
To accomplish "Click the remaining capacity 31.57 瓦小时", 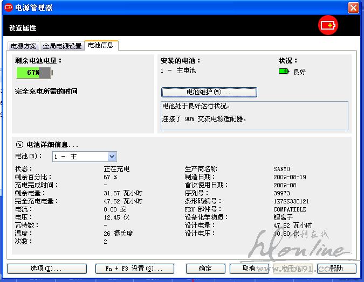I will (123, 193).
